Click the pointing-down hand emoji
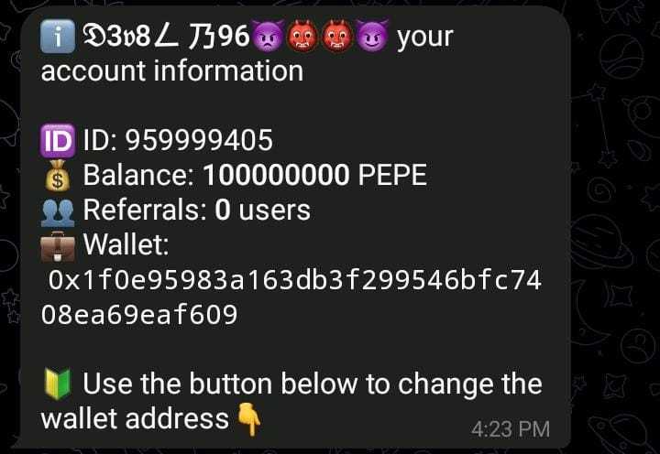 tap(249, 419)
